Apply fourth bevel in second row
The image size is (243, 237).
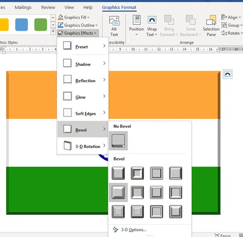point(176,192)
